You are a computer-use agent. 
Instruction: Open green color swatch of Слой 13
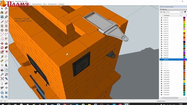click(184, 24)
